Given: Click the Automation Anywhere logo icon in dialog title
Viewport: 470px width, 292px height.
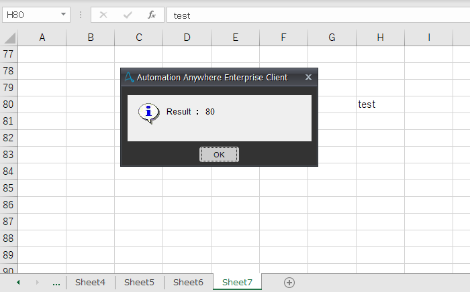Looking at the screenshot, I should (129, 77).
